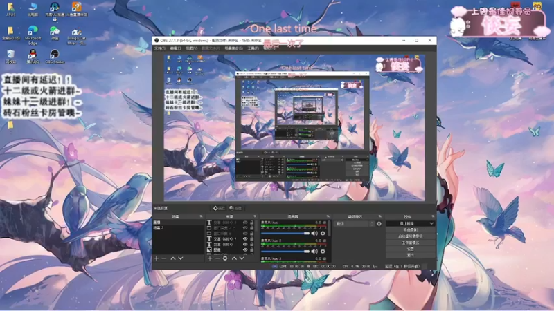The height and width of the screenshot is (311, 554).
Task: Toggle lock on 文本 (GDI+) 2 source
Action: coord(252,223)
